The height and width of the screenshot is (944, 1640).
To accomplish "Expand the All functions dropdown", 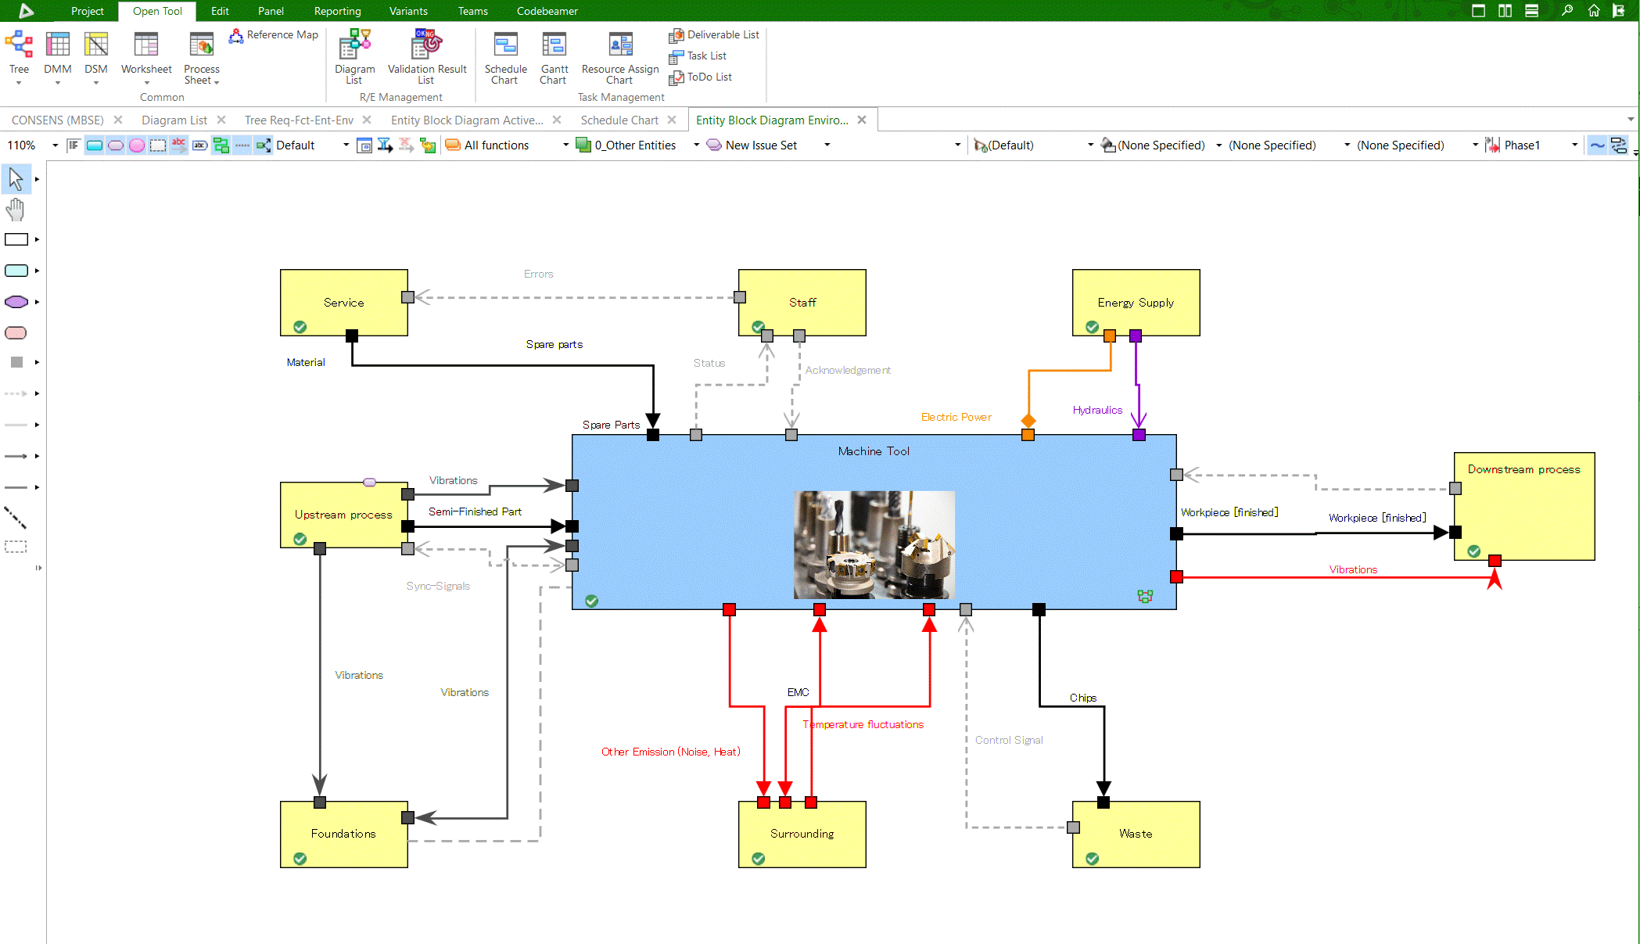I will tap(565, 145).
